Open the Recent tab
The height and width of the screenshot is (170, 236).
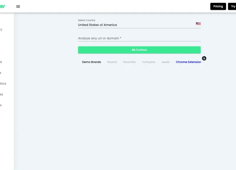pyautogui.click(x=112, y=62)
